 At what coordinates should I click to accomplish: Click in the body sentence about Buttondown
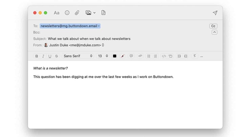coord(104,77)
